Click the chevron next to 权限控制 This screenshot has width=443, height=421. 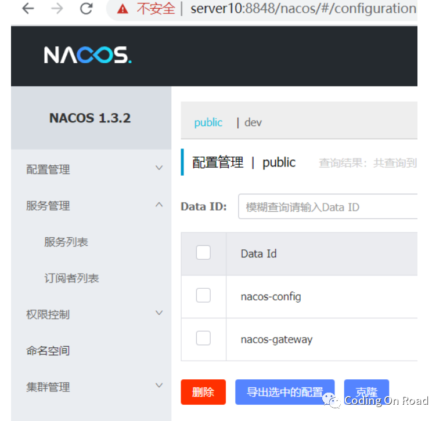pos(159,313)
